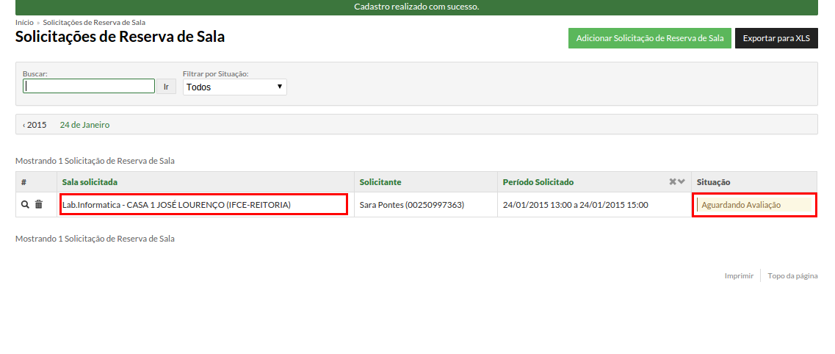
Task: Open the Filtrar por Situação dropdown
Action: [235, 87]
